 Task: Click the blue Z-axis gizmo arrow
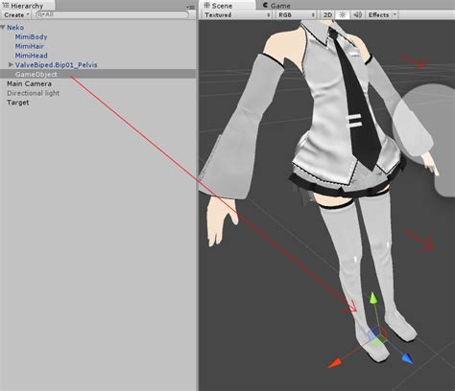click(407, 357)
